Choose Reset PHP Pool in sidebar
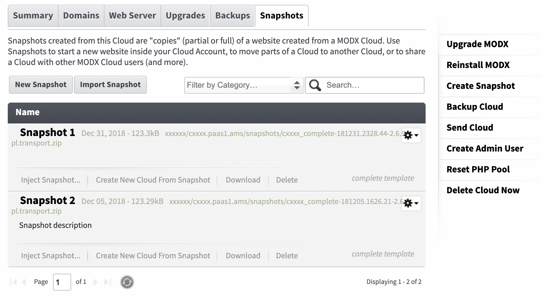This screenshot has width=542, height=306. (x=478, y=169)
